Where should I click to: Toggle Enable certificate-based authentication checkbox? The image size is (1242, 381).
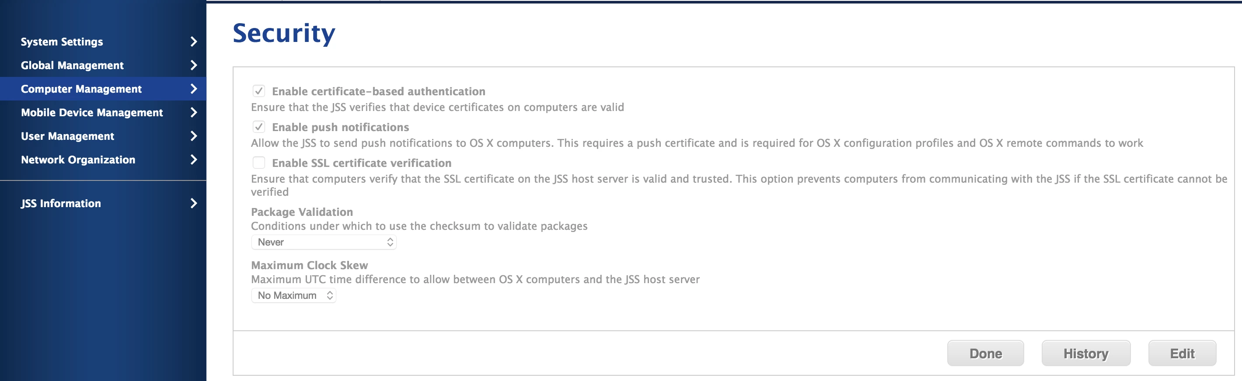[259, 91]
